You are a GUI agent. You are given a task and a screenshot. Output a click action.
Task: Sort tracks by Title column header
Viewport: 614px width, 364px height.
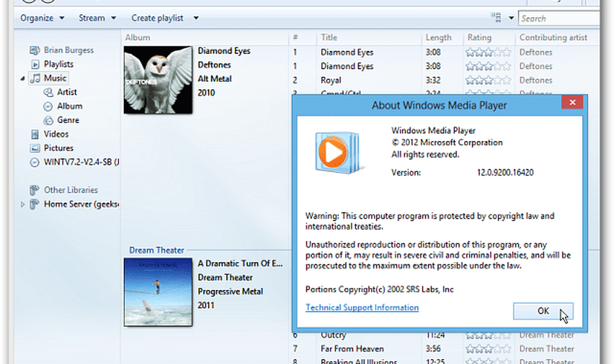329,38
